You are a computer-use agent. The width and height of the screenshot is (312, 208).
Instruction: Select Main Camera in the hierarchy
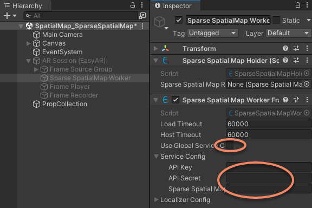click(62, 35)
